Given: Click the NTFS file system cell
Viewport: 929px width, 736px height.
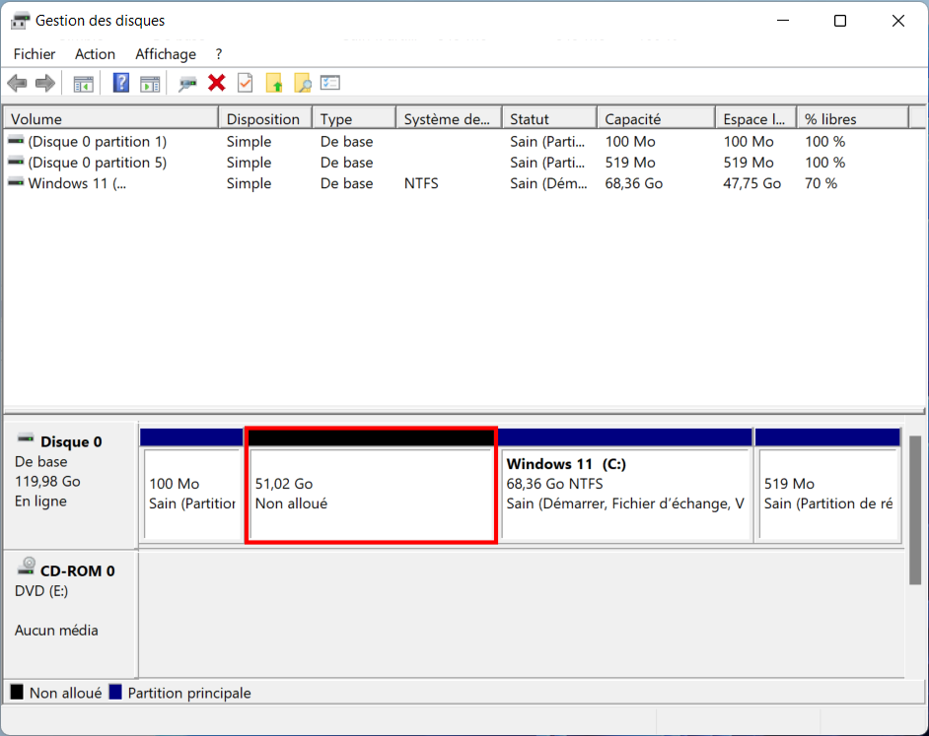Looking at the screenshot, I should [x=421, y=183].
